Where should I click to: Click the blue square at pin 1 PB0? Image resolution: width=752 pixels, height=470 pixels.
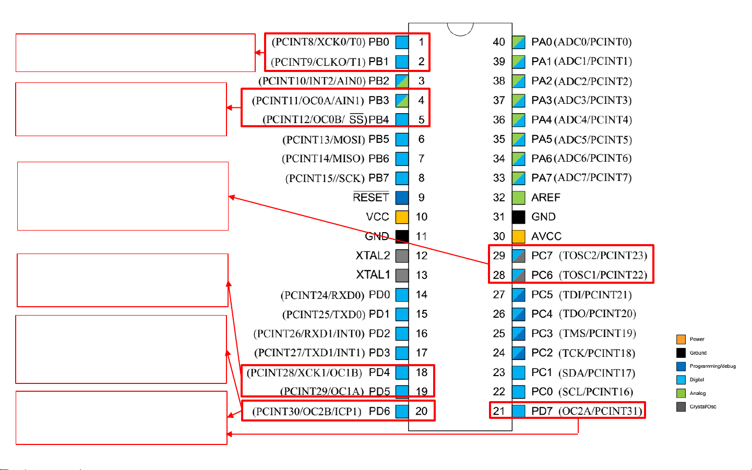[402, 42]
